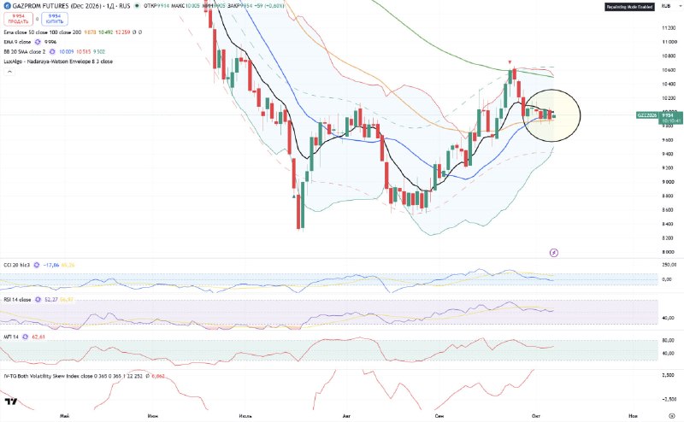
Task: Select the EMA 9 close indicator legend
Action: coord(17,42)
